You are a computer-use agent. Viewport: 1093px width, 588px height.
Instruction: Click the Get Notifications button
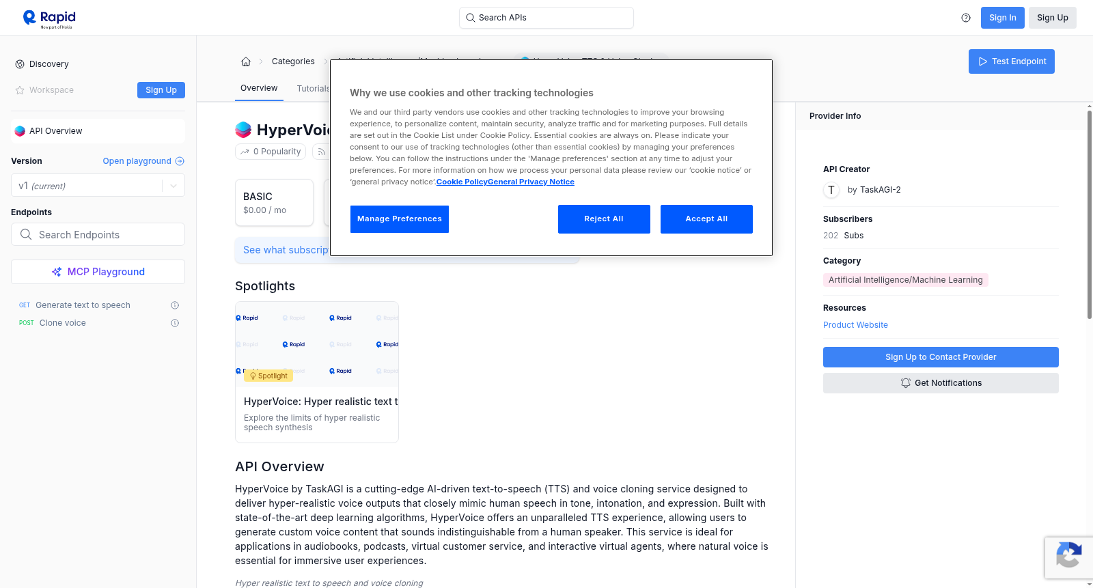coord(941,383)
